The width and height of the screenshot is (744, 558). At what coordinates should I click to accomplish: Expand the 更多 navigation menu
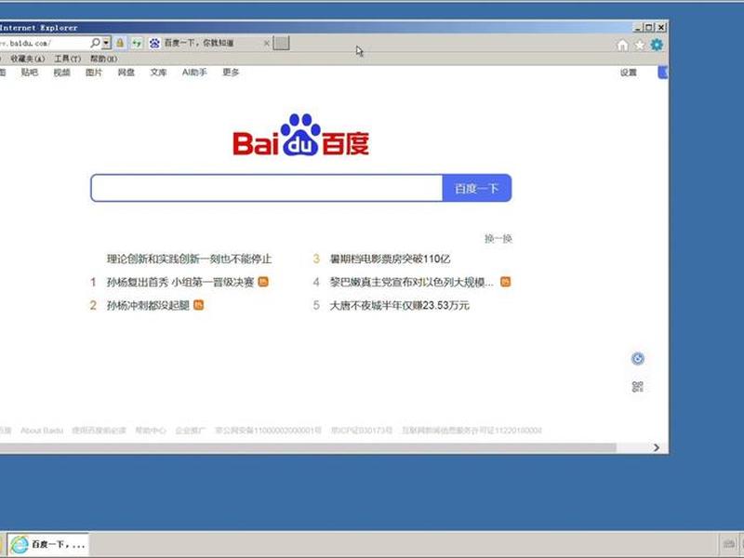(231, 73)
